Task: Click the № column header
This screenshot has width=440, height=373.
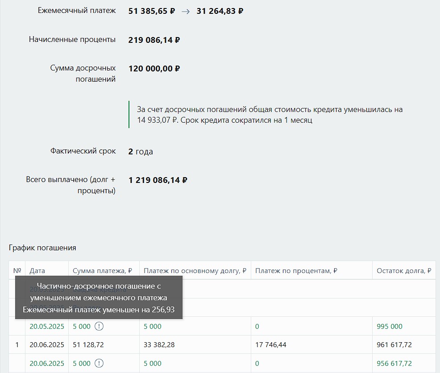Action: pos(17,270)
